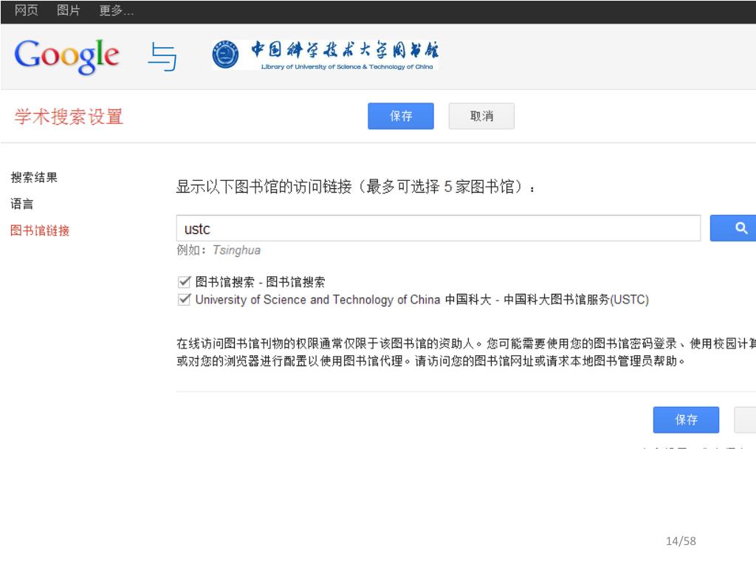The width and height of the screenshot is (756, 567).
Task: Click the Google logo
Action: (x=66, y=56)
